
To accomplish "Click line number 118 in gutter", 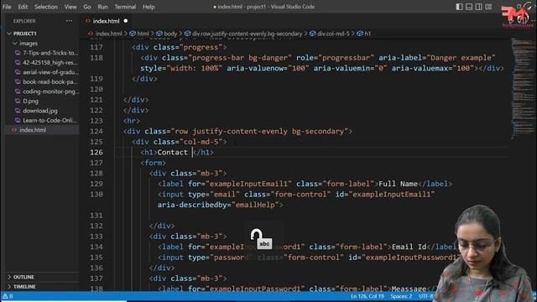I will (x=96, y=58).
